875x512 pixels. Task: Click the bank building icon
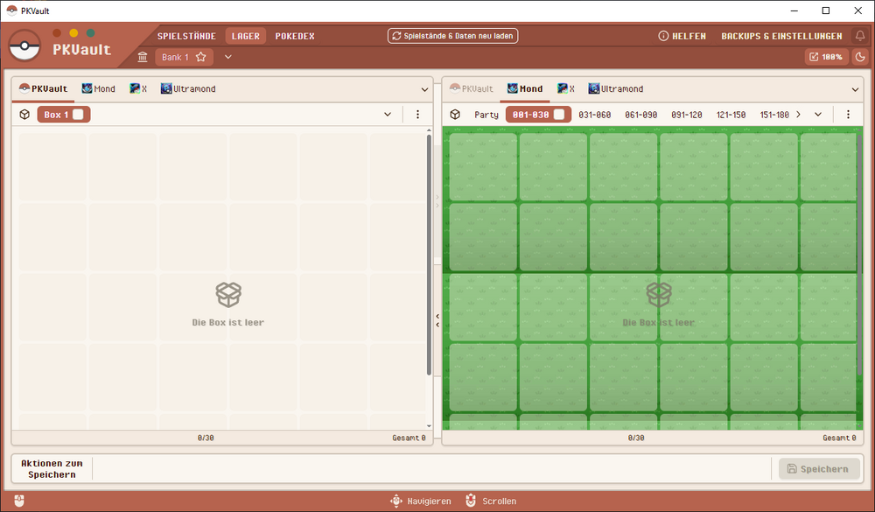tap(143, 57)
